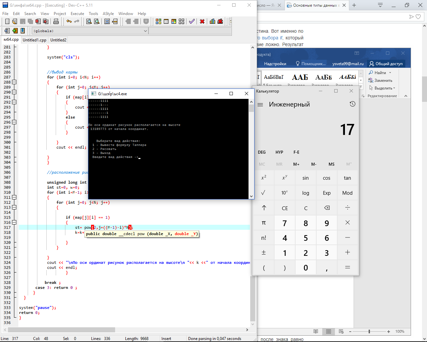Open calculator history with the clock icon
Screen dimensions: 427x342
click(352, 104)
